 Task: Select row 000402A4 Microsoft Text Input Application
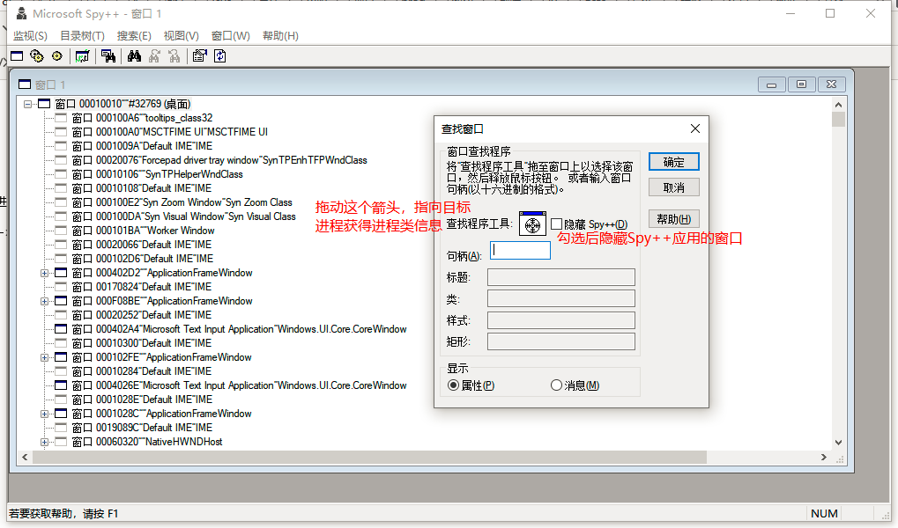(x=240, y=329)
